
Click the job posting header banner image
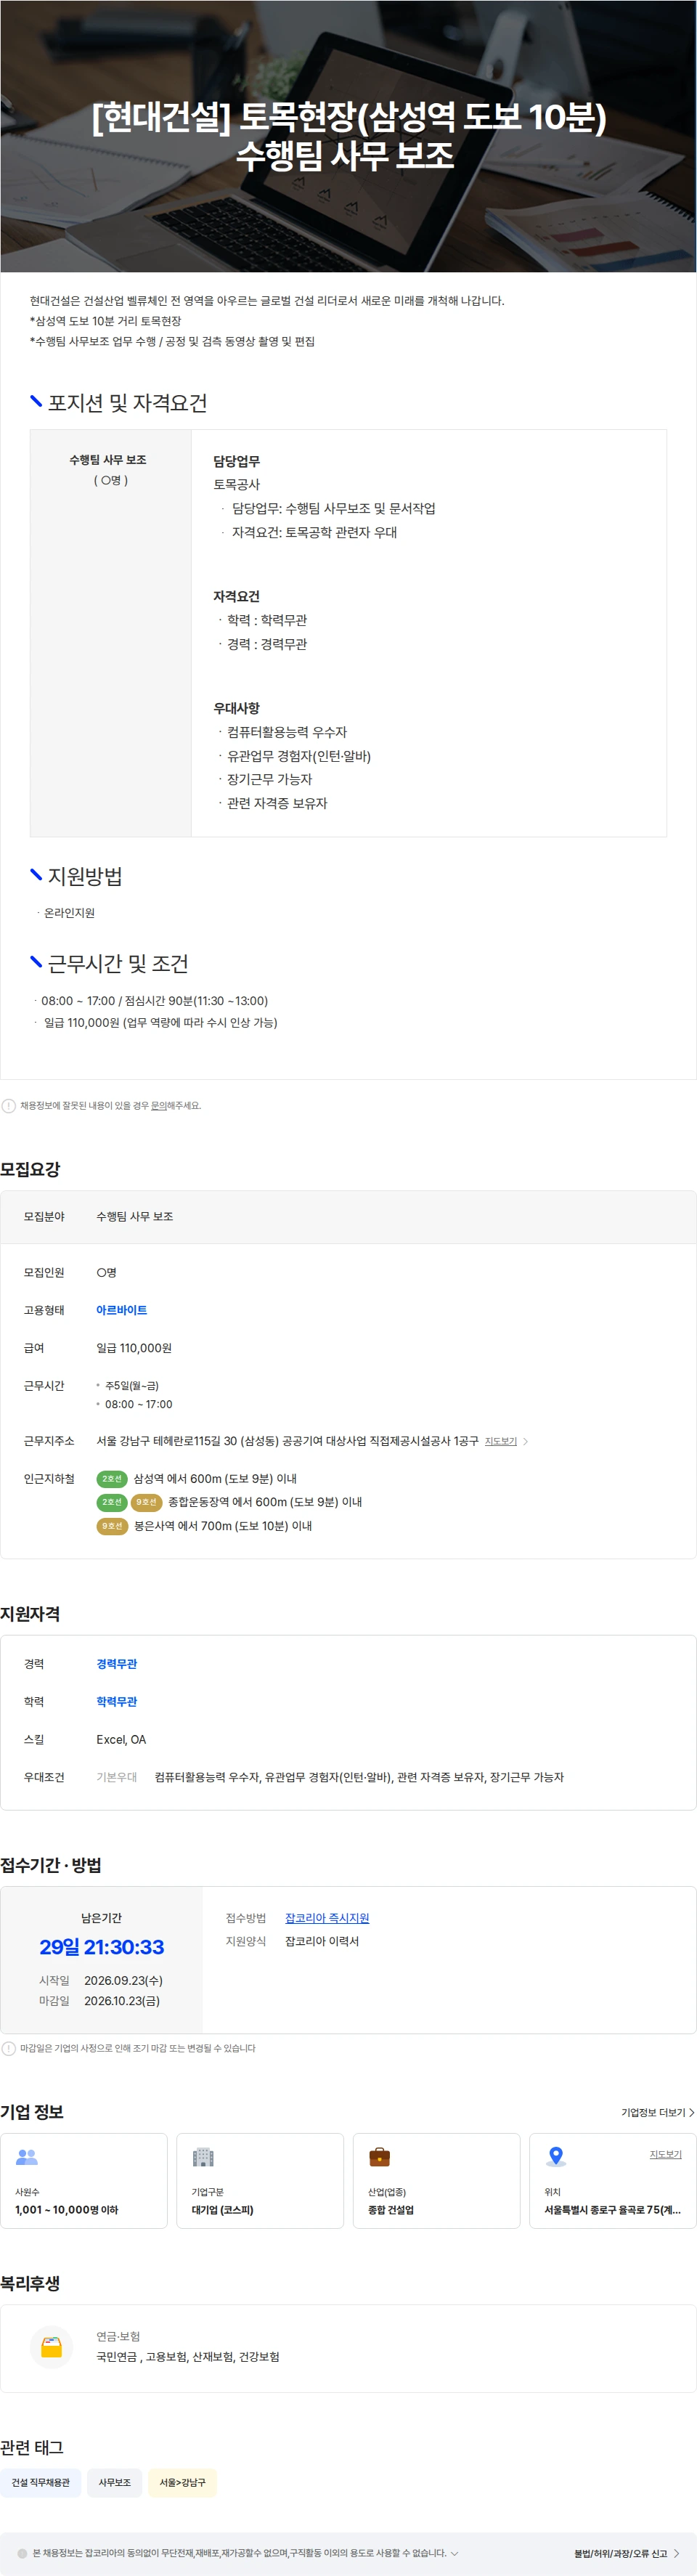348,136
